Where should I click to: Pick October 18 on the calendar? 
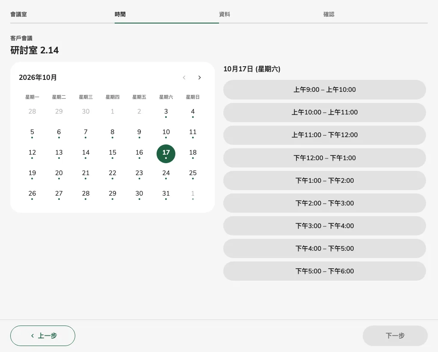tap(193, 154)
